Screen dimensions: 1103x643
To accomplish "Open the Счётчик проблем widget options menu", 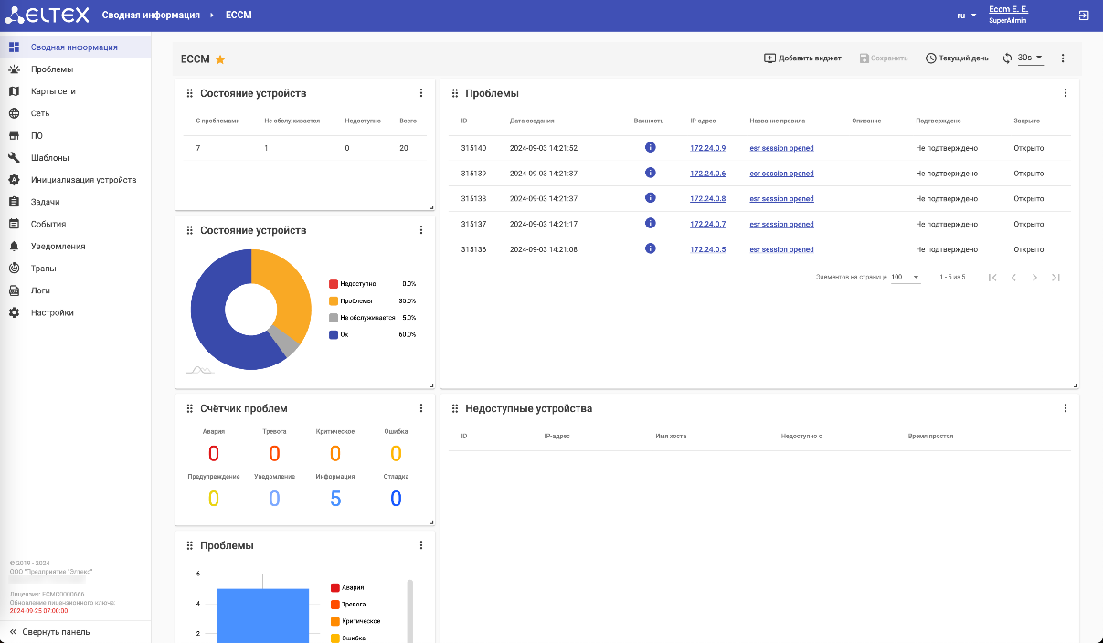I will pos(421,408).
